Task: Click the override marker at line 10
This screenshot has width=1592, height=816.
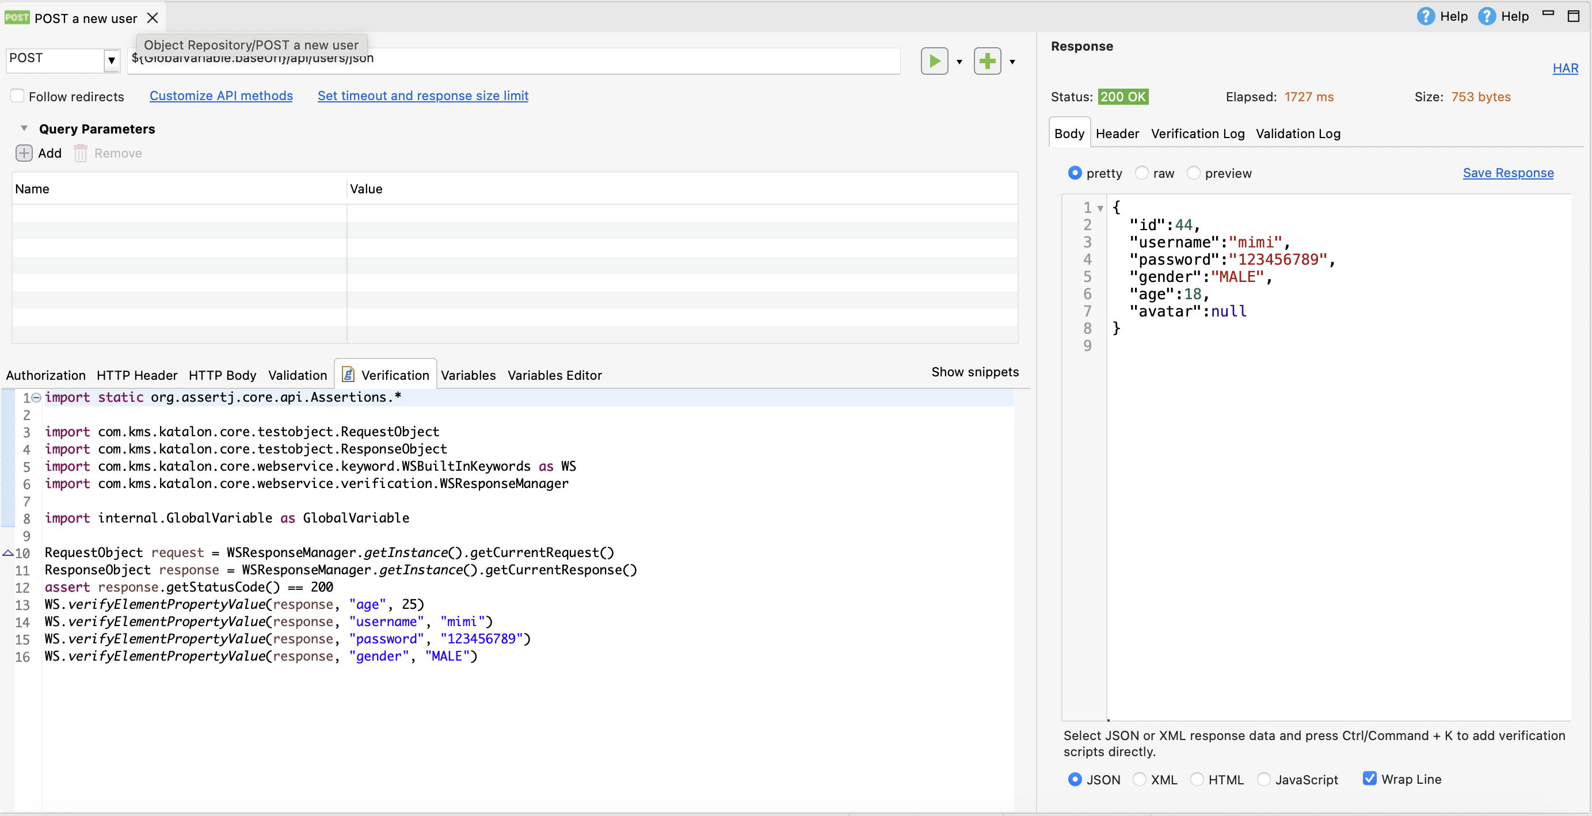Action: click(x=8, y=553)
